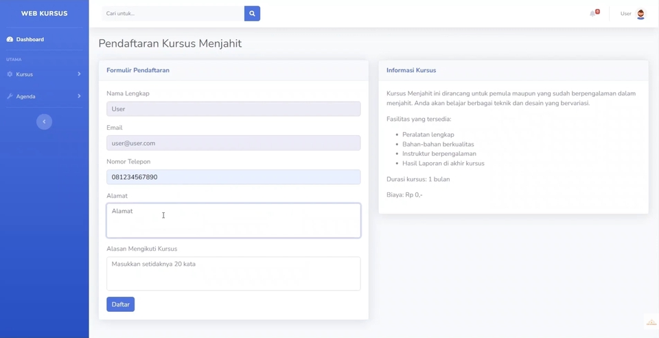Click the WEB KURSUS brand link
The width and height of the screenshot is (659, 338).
(x=44, y=14)
